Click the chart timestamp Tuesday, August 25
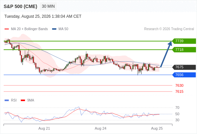197x134 pixels. [x=43, y=16]
